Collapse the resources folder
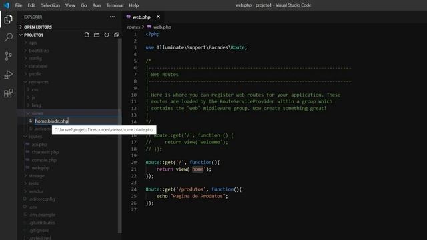Screen dimensions: 427x240 pos(39,81)
